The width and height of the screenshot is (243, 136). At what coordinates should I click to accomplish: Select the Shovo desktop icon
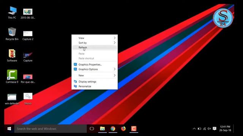(28, 99)
